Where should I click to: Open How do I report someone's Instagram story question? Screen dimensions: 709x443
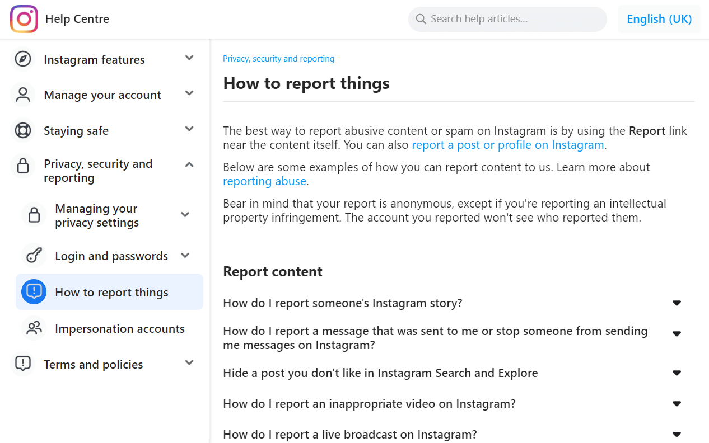click(343, 303)
